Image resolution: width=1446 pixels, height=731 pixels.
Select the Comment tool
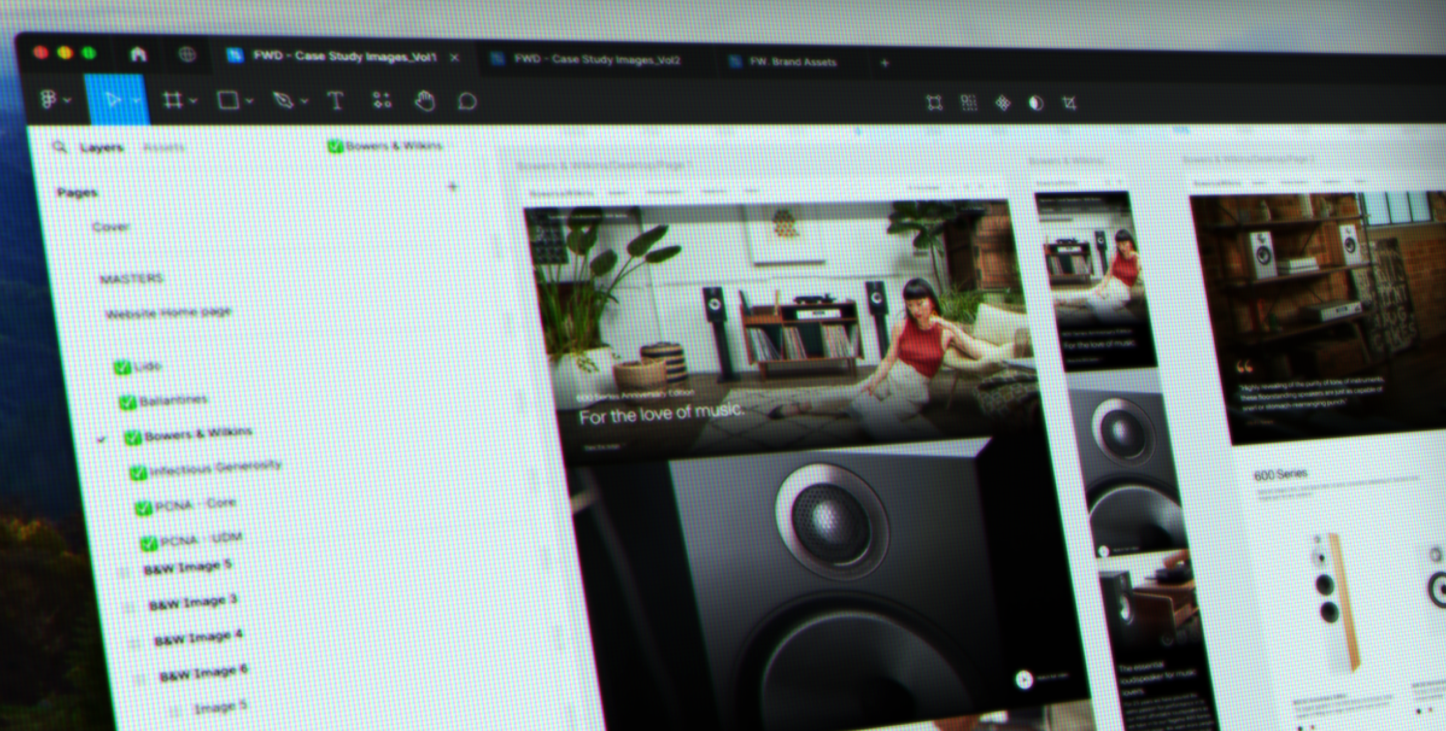[x=467, y=102]
